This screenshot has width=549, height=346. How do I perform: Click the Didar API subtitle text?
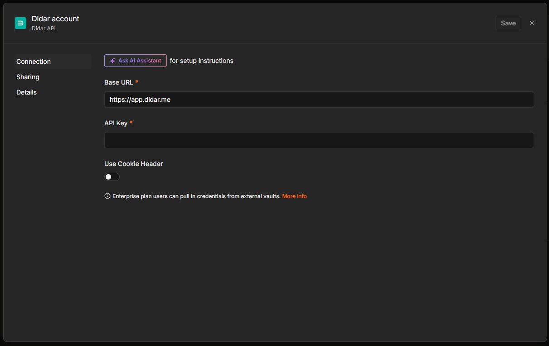coord(44,28)
